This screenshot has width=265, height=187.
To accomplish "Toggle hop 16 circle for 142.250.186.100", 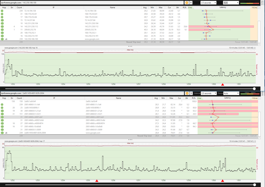I will point(2,39).
